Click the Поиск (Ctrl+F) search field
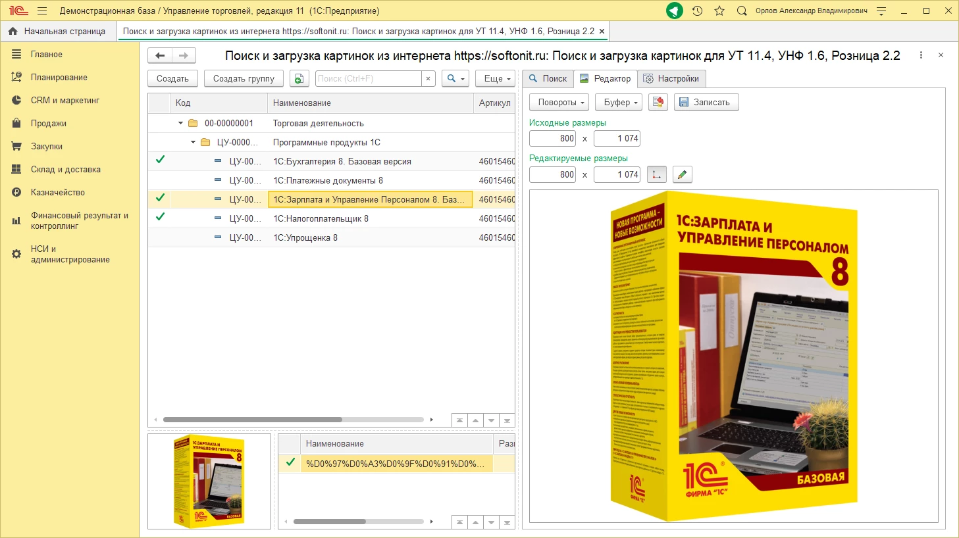Image resolution: width=959 pixels, height=538 pixels. click(x=368, y=78)
